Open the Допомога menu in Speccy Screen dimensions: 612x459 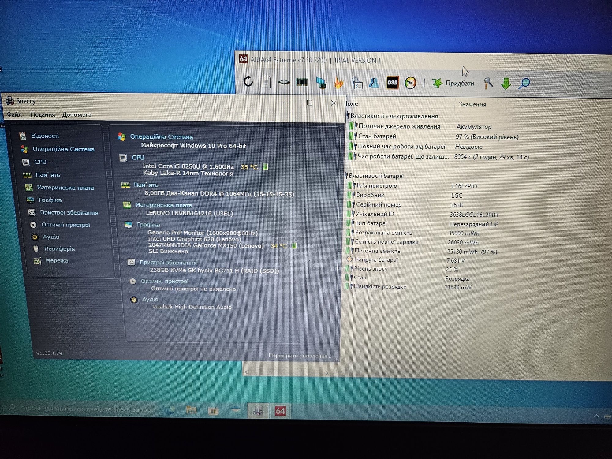coord(77,115)
